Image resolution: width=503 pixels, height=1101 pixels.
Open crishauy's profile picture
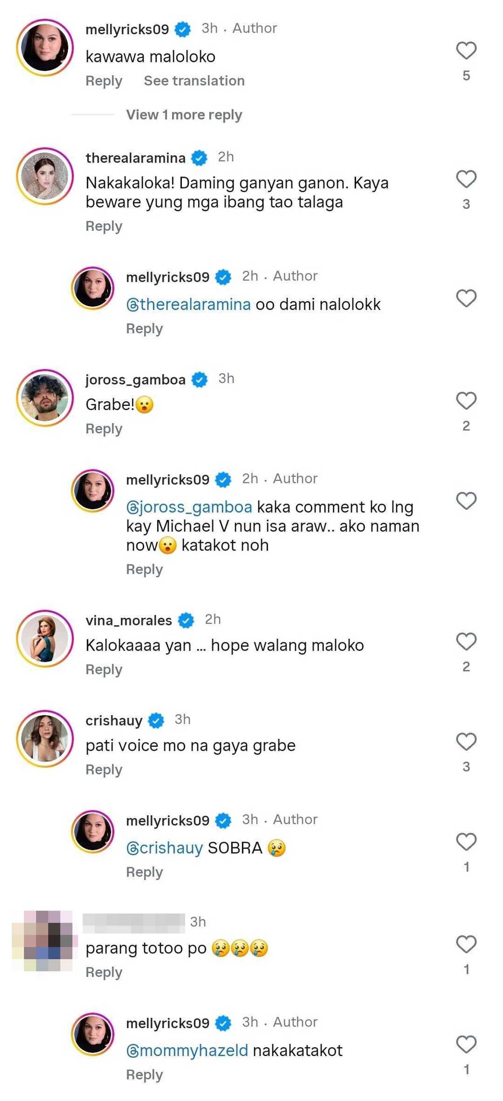pos(45,739)
